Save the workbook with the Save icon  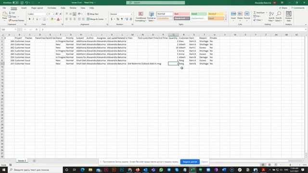[x=22, y=3]
